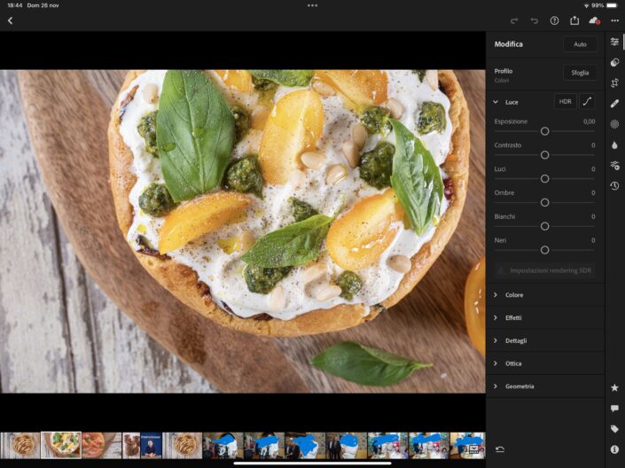The image size is (625, 468).
Task: Toggle HDR editing mode
Action: (x=565, y=102)
